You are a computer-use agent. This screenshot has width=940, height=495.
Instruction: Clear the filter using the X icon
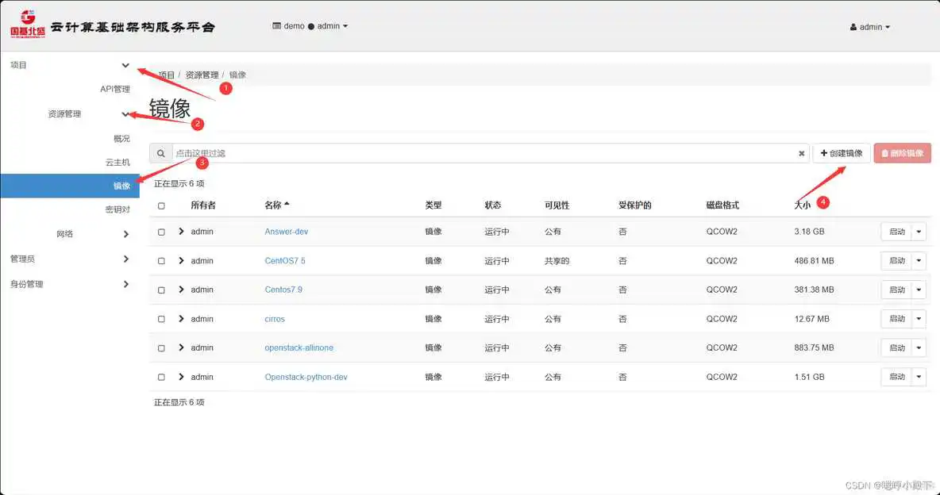[801, 153]
